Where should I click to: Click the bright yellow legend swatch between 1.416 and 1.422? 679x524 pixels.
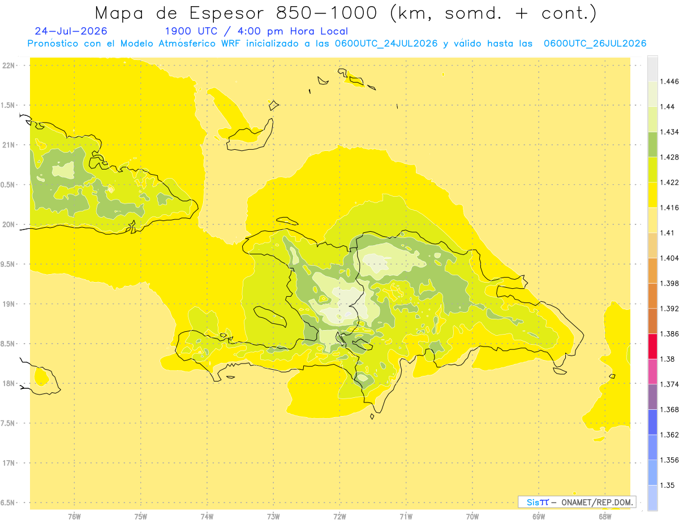tap(652, 195)
